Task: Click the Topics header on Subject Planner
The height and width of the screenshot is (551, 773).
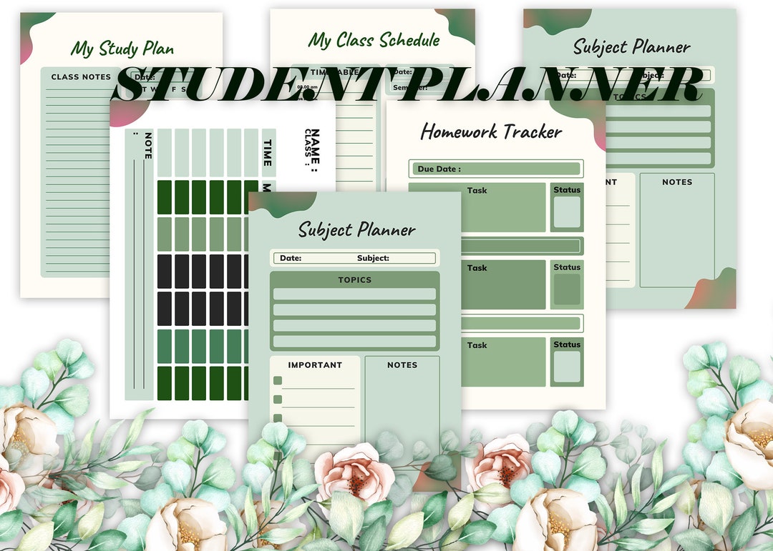Action: tap(354, 280)
